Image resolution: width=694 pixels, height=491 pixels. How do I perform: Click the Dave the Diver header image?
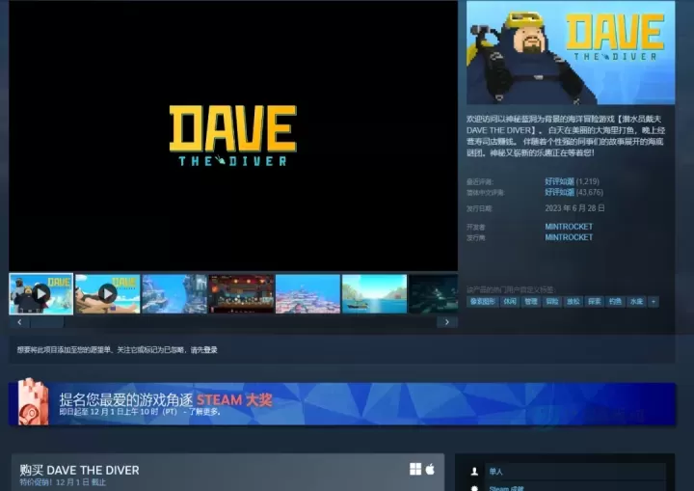pyautogui.click(x=571, y=52)
